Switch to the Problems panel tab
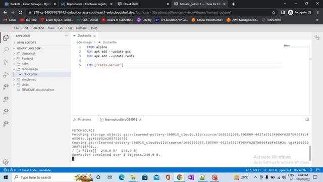The image size is (323, 182). [x=82, y=120]
